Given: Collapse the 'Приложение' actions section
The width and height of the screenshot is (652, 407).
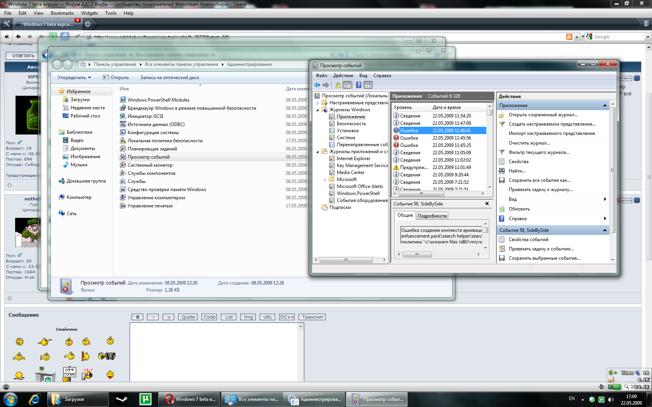Looking at the screenshot, I should (x=604, y=105).
